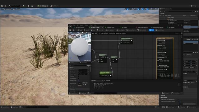Switch to the Stats tab below the graph
Screen dimensions: 199x112
(97, 81)
